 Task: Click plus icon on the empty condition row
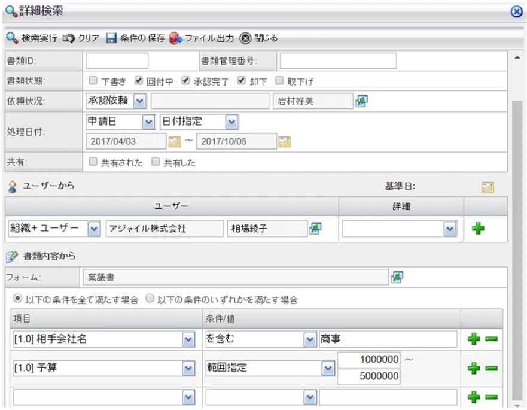tap(474, 397)
